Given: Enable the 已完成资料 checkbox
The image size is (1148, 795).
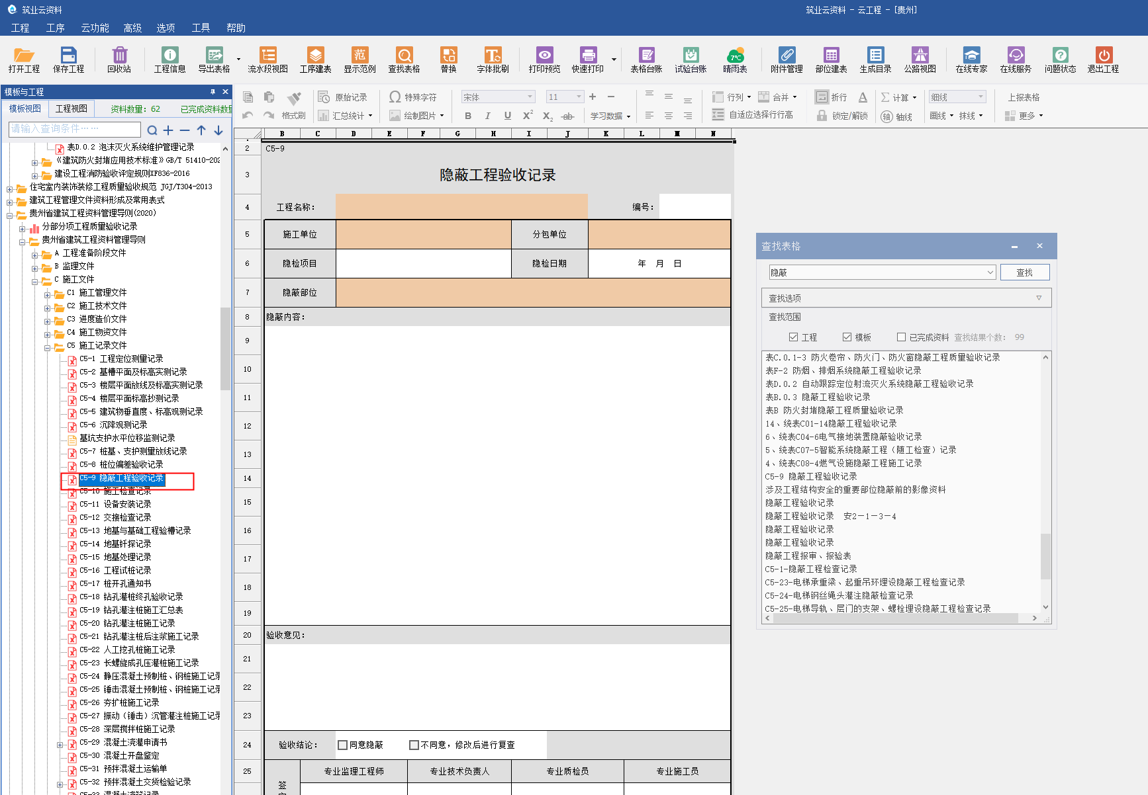Looking at the screenshot, I should pos(901,337).
